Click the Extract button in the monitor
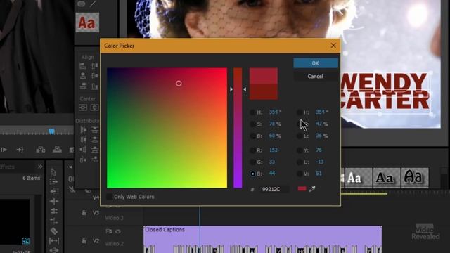 57,150
